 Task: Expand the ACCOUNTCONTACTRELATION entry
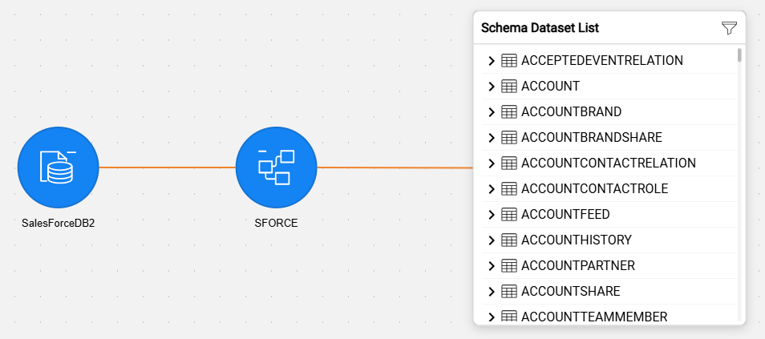pyautogui.click(x=492, y=163)
